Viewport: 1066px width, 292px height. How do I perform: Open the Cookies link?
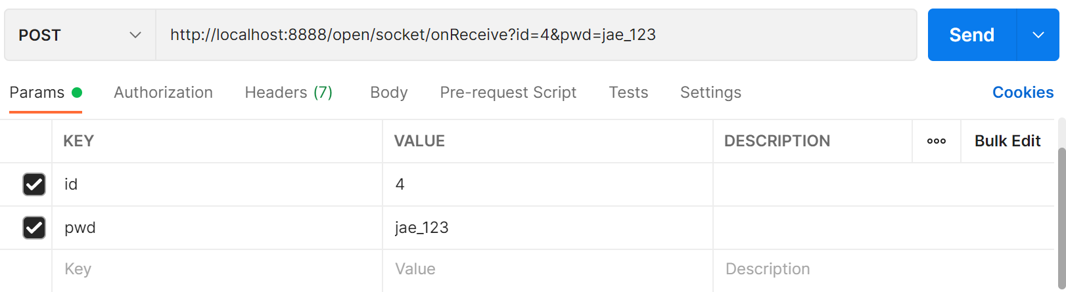click(1023, 93)
